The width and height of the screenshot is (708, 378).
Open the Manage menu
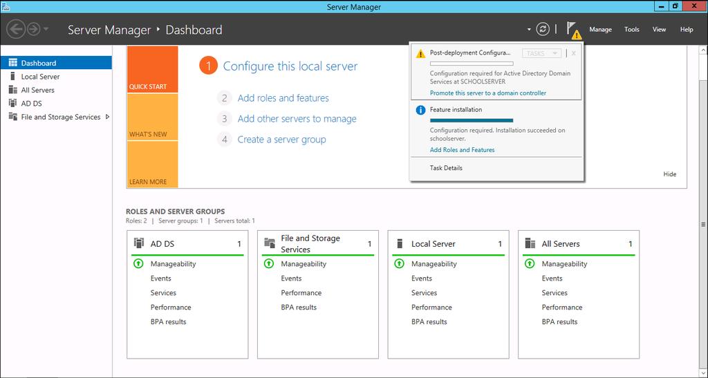tap(600, 29)
